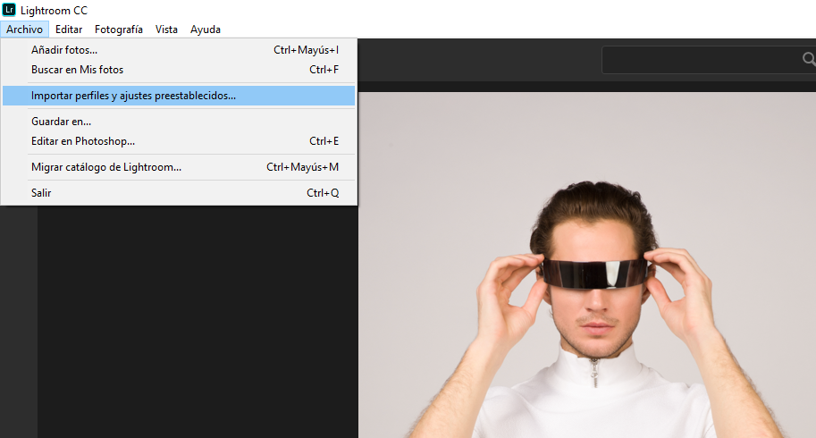The image size is (816, 438).
Task: Select the Guardar en... option
Action: pyautogui.click(x=61, y=122)
